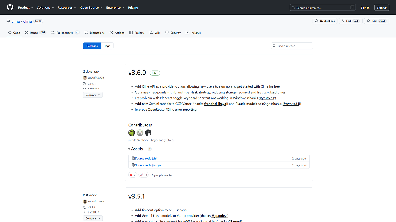Image resolution: width=396 pixels, height=222 pixels.
Task: Click the GitHub logo home icon
Action: click(10, 7)
